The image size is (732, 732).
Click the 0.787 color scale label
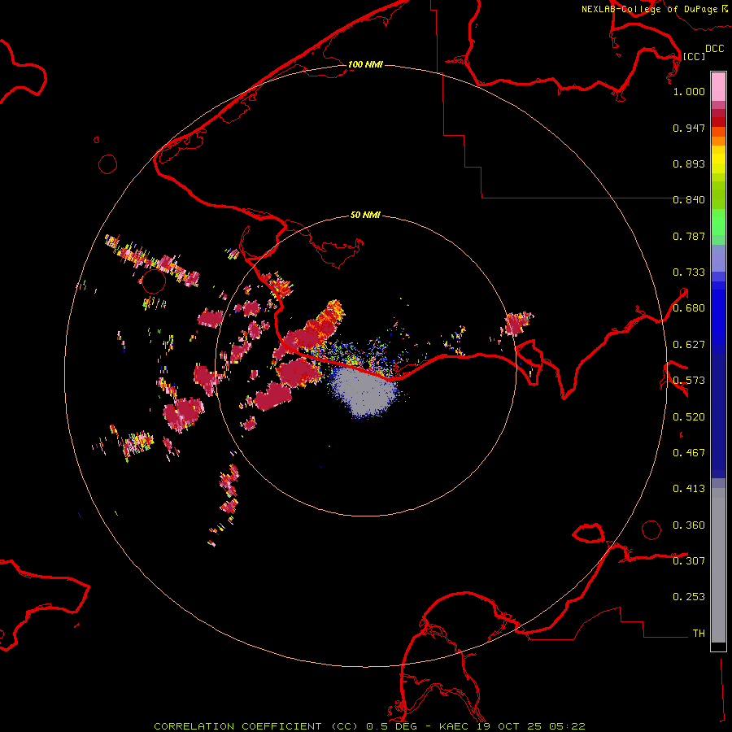pyautogui.click(x=689, y=236)
